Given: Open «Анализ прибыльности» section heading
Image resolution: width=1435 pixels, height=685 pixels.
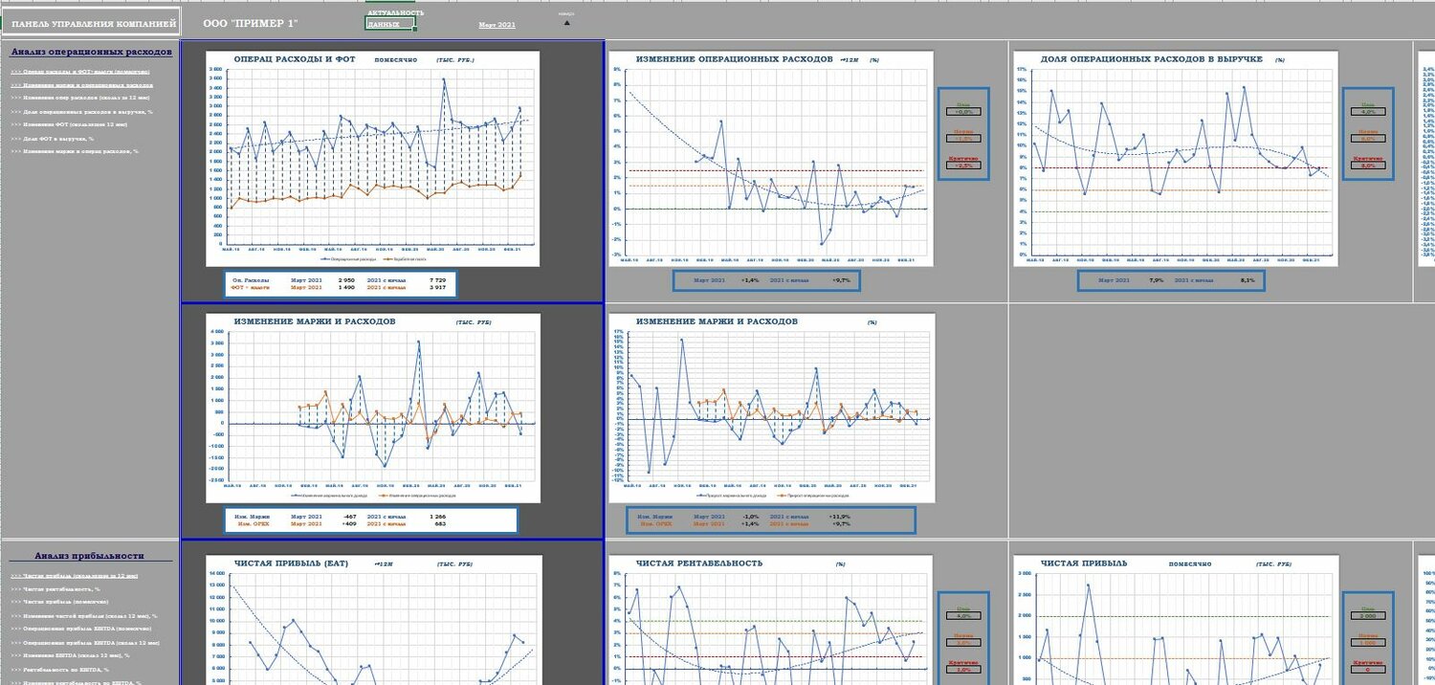Looking at the screenshot, I should tap(90, 555).
